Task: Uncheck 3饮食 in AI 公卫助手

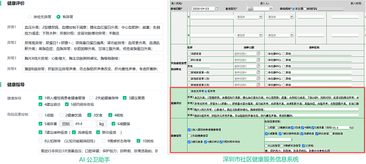Action: click(89, 115)
